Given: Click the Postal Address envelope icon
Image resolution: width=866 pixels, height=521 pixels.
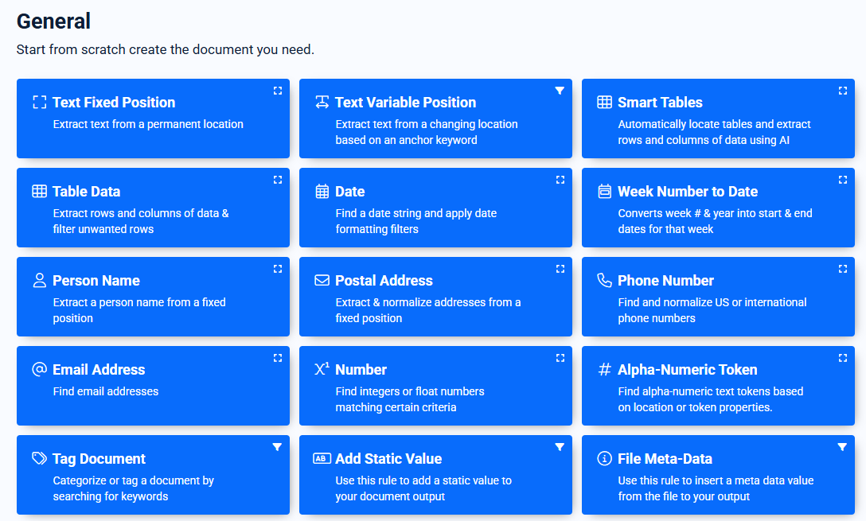Looking at the screenshot, I should (322, 280).
